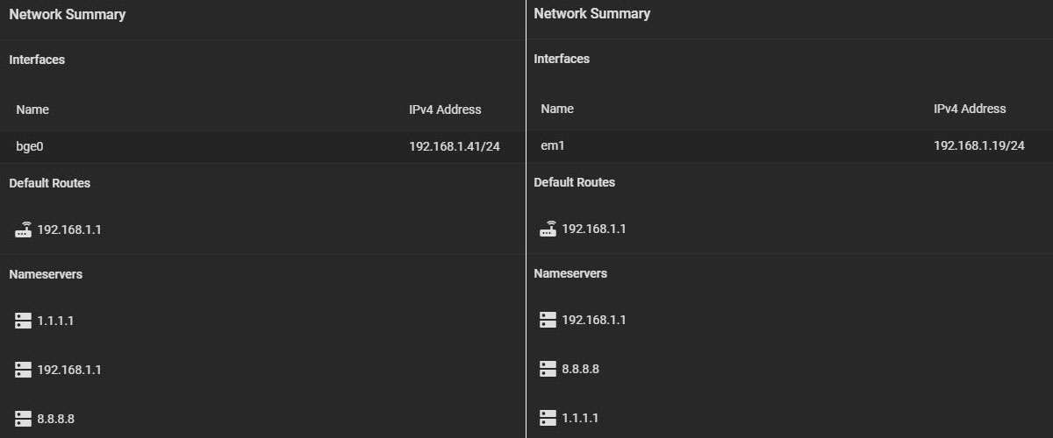
Task: Click the 192.168.1.41/24 IPv4 address
Action: pos(455,147)
